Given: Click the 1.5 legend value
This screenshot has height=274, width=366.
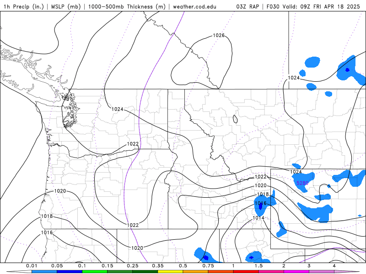Looking at the screenshot, I should (x=258, y=266).
